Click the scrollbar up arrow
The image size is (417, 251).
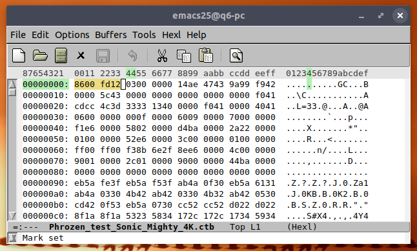[x=12, y=84]
